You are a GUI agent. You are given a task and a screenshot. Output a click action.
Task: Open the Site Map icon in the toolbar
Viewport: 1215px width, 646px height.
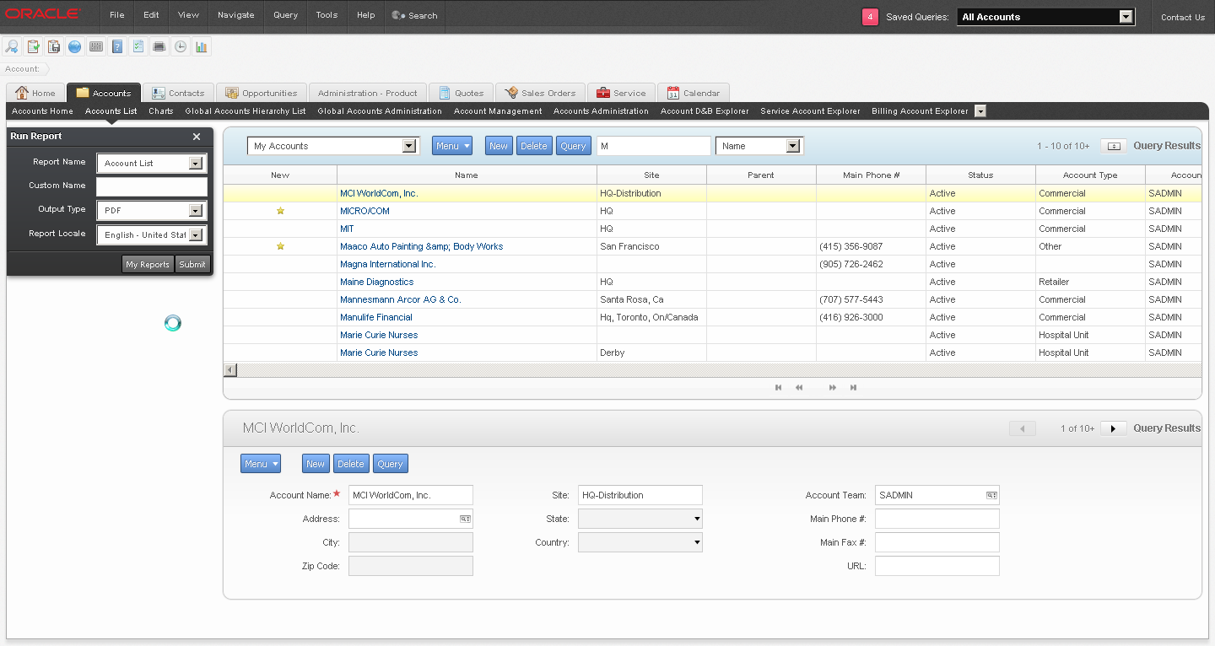point(11,46)
